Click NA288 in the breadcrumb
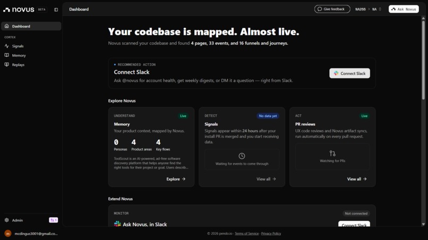Viewport: 428px width, 240px height. [361, 9]
